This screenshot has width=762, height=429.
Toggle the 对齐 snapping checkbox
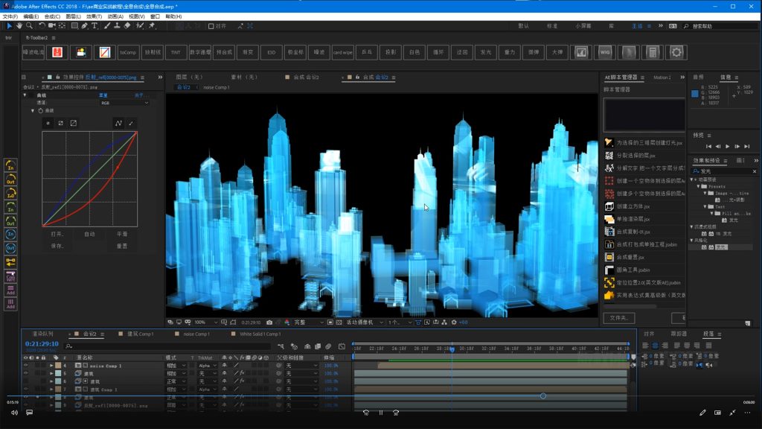[211, 26]
